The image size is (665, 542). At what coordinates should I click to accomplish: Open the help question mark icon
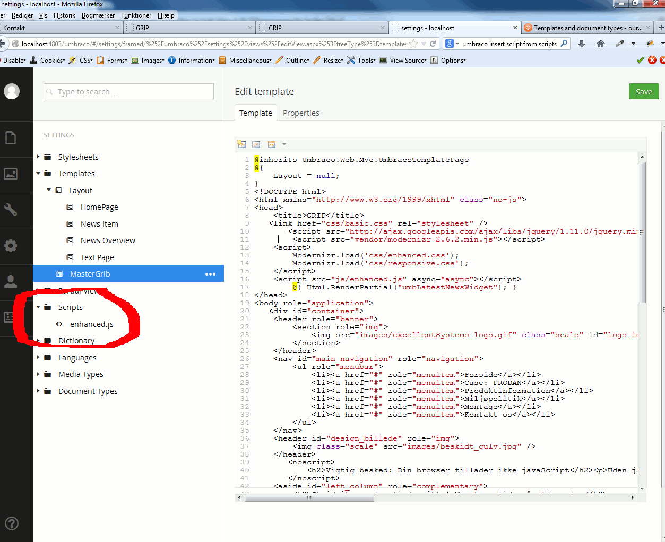click(x=12, y=523)
